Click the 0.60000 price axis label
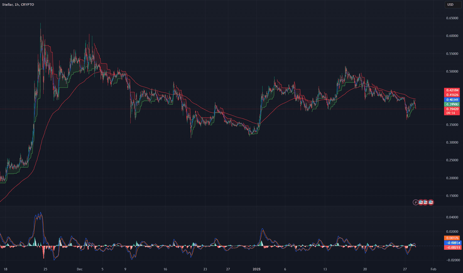This screenshot has height=273, width=463. (452, 36)
